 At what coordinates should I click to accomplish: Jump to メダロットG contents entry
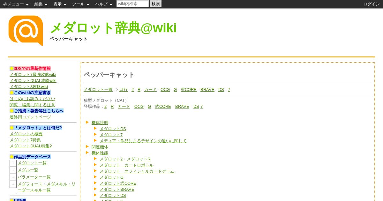[111, 177]
